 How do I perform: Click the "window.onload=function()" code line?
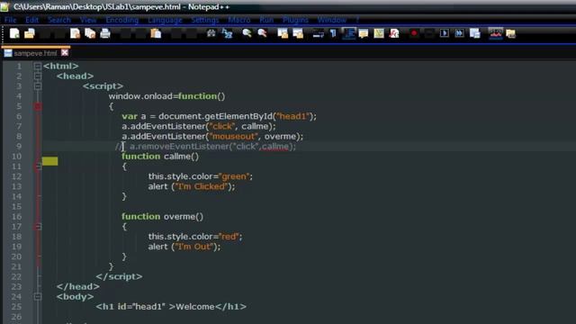[166, 96]
